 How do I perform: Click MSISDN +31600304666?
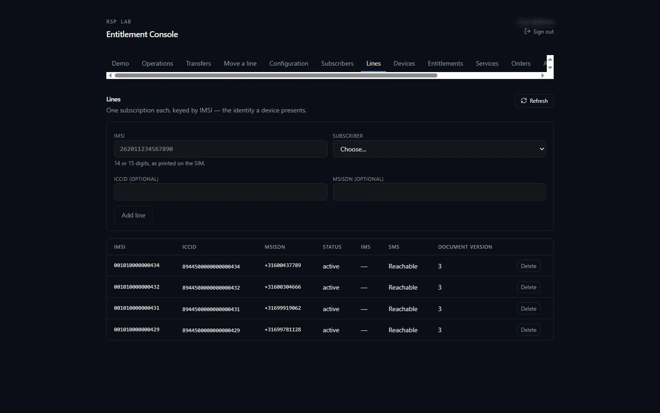click(x=283, y=287)
